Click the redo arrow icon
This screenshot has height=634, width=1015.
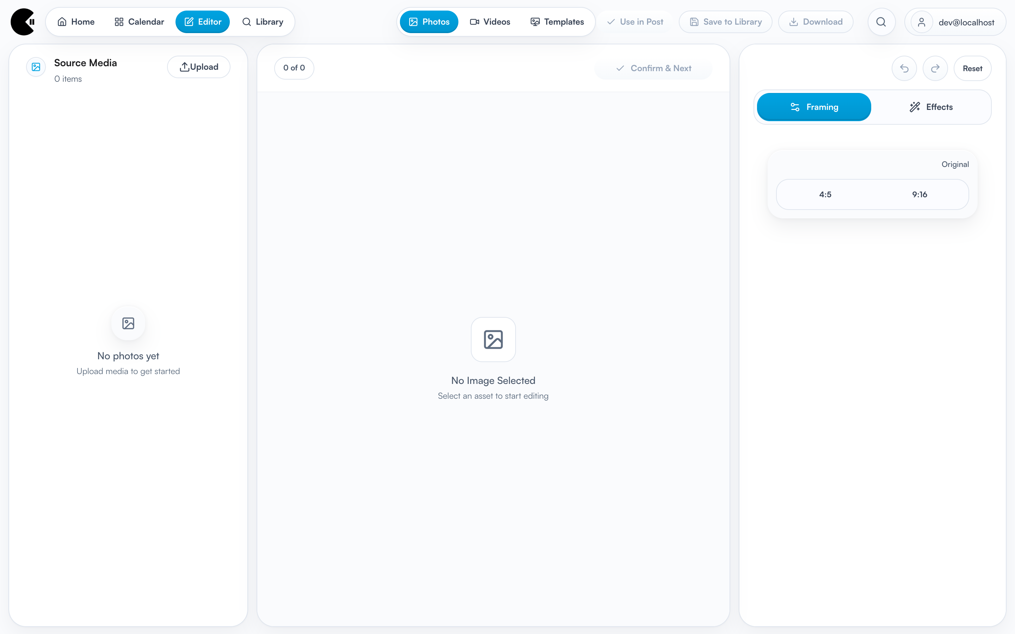tap(935, 68)
